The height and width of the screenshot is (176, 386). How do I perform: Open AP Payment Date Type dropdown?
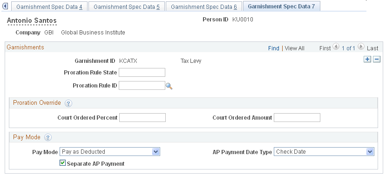click(324, 152)
